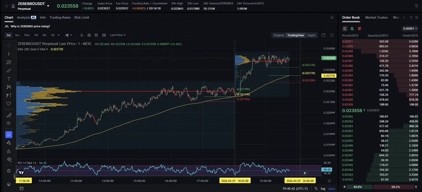Toggle hide all drawings eye icon
Screen dimensions: 422x192
(x=9, y=159)
